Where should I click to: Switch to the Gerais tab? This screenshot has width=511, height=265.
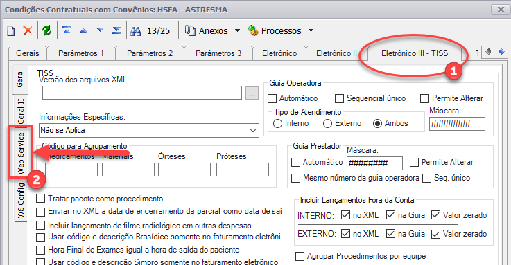(27, 53)
